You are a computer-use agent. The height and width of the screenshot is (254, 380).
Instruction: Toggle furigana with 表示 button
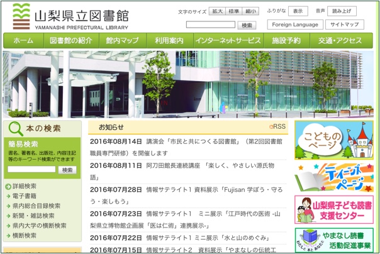pos(298,11)
